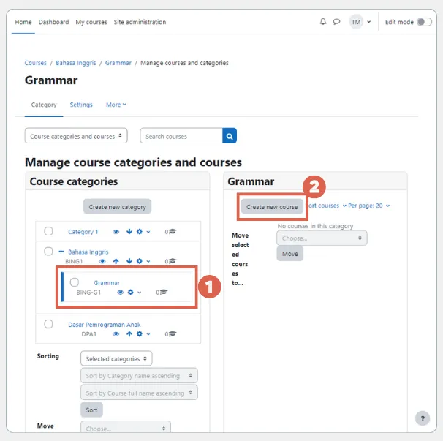Open My courses in navigation bar
443x441 pixels.
[91, 22]
